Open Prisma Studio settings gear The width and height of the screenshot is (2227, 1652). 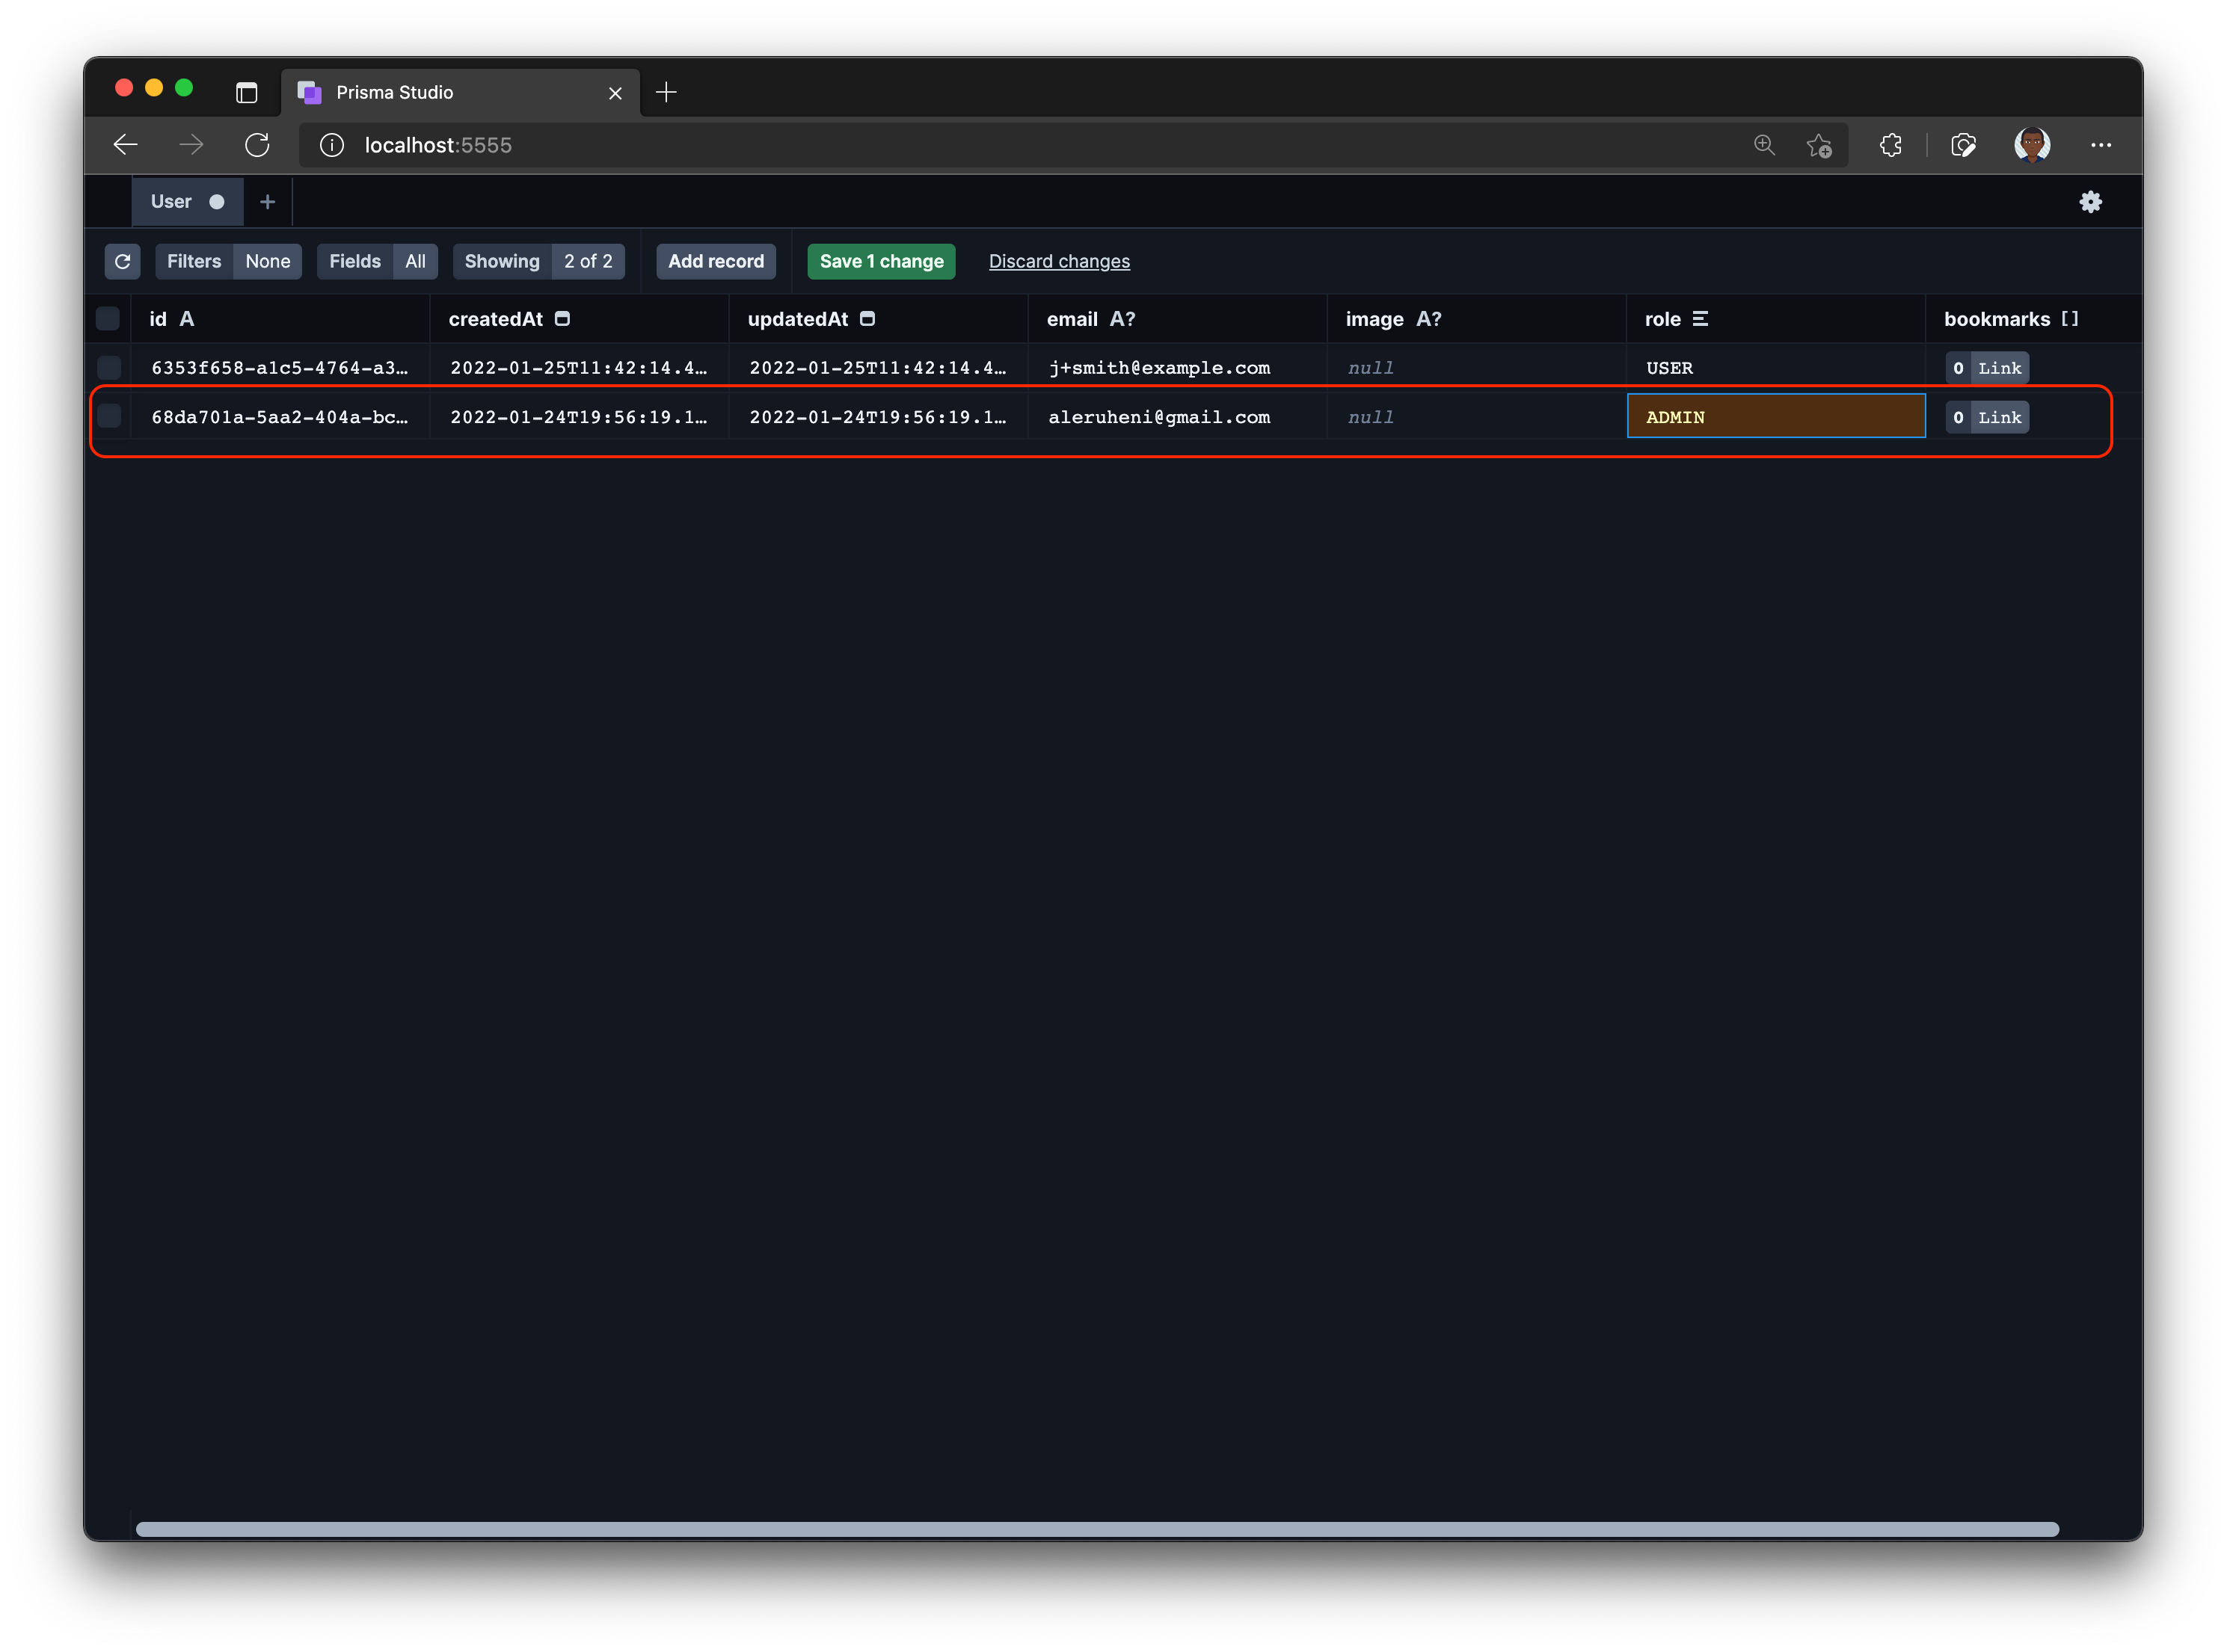(2090, 200)
